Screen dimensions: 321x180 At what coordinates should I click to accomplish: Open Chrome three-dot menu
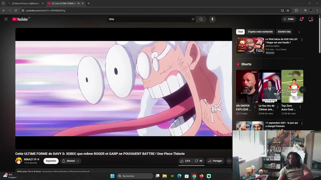pyautogui.click(x=317, y=10)
